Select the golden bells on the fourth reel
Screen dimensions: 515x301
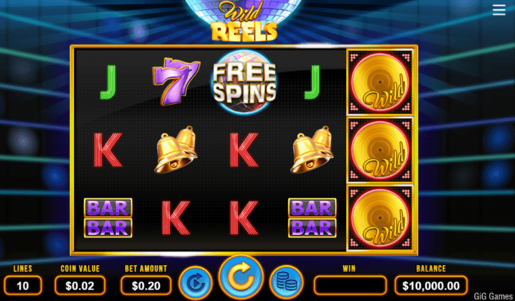click(312, 149)
